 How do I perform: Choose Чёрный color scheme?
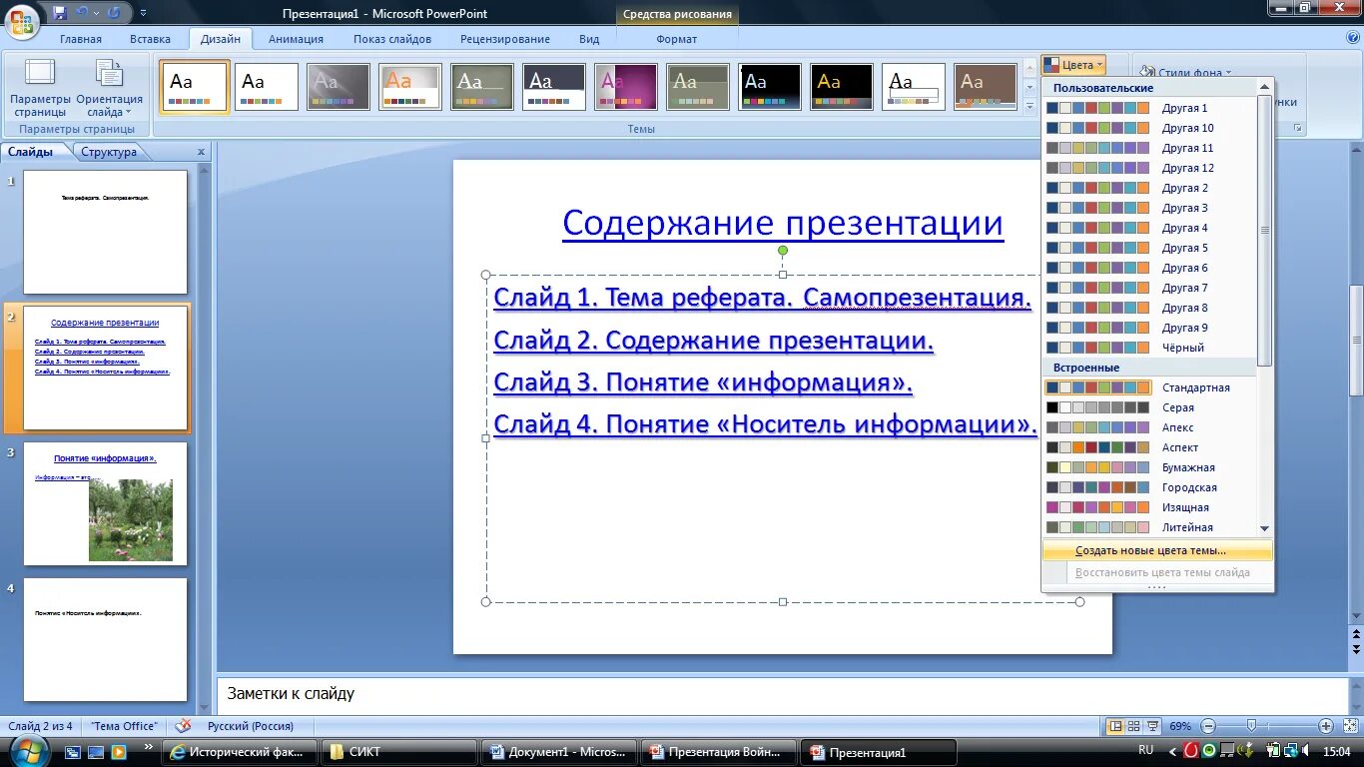(1150, 348)
